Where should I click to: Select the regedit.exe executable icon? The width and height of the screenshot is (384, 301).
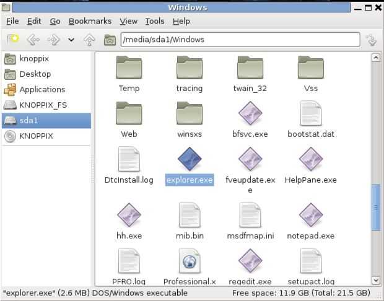pos(250,261)
